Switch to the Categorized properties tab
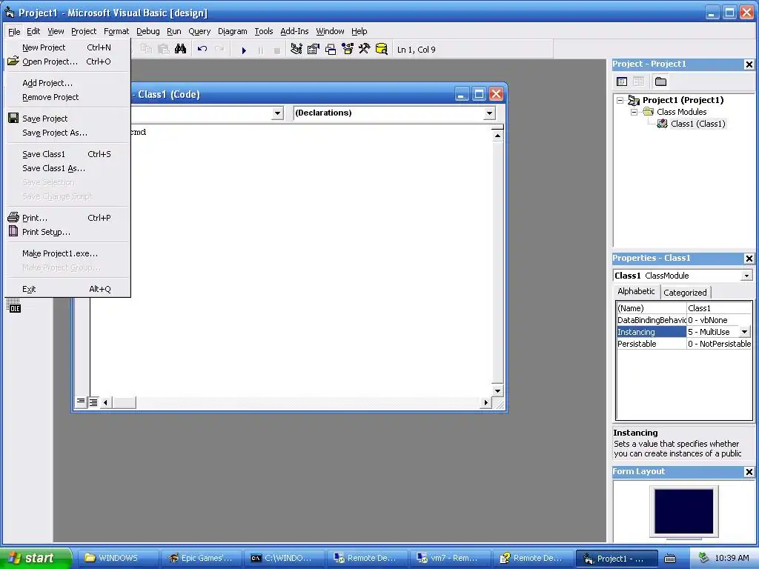This screenshot has height=569, width=759. pyautogui.click(x=685, y=293)
